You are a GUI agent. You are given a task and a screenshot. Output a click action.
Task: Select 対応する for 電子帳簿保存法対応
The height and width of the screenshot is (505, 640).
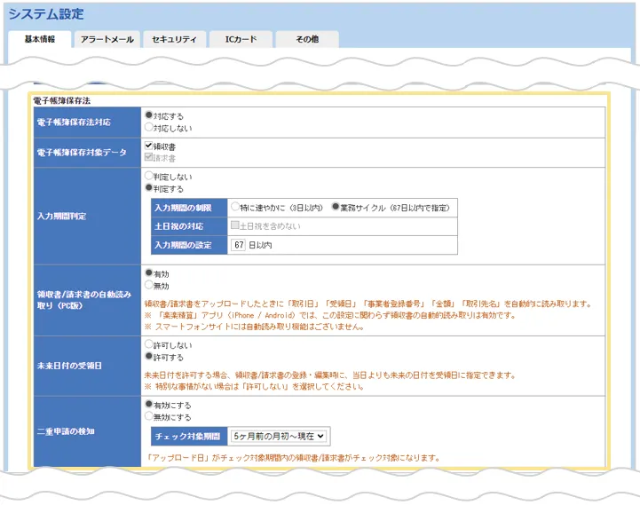[x=149, y=115]
